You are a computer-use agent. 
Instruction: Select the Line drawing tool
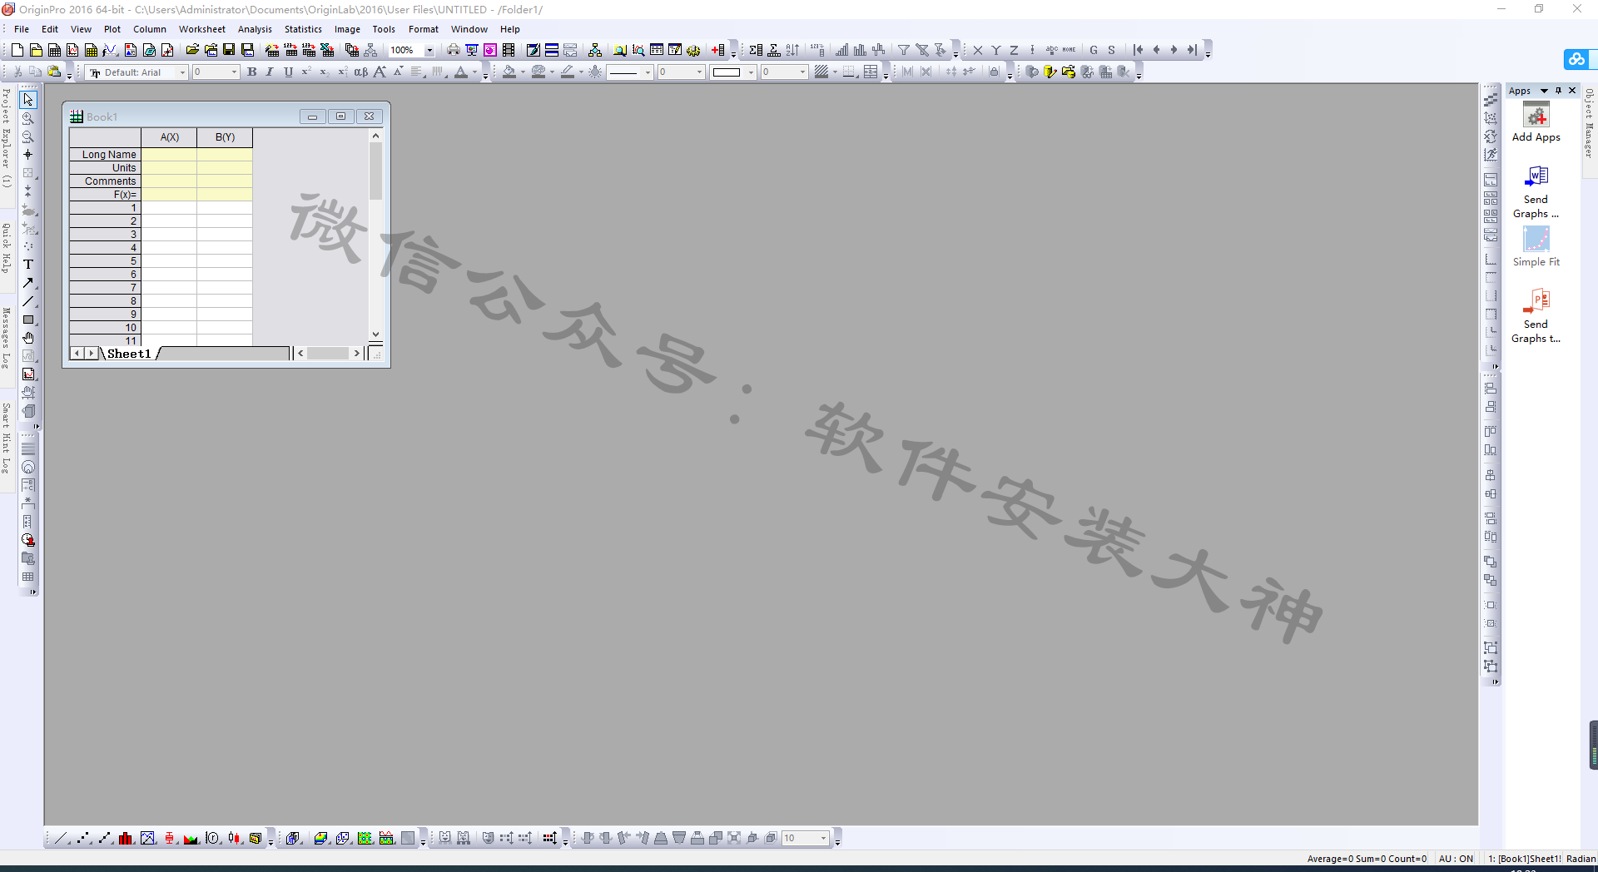point(28,301)
